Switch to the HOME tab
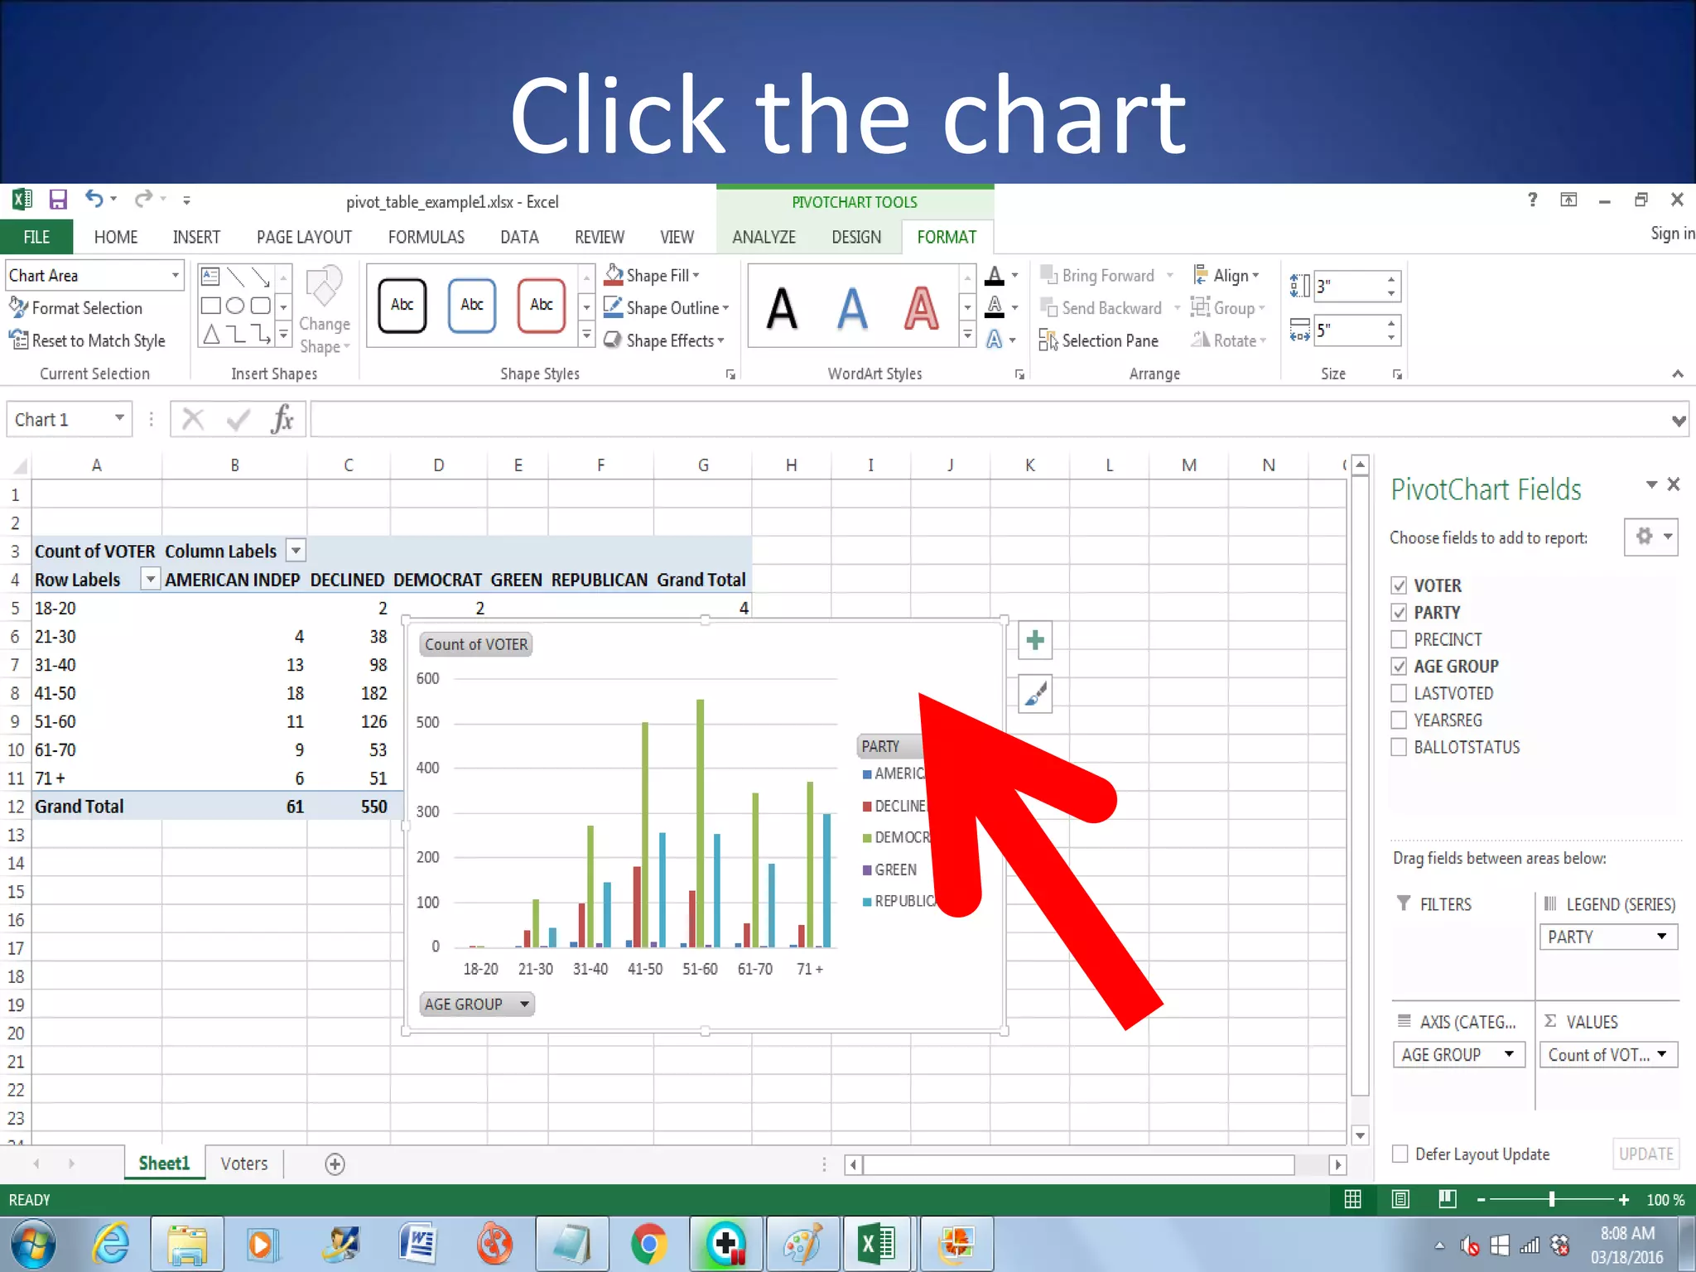Image resolution: width=1696 pixels, height=1272 pixels. click(116, 237)
